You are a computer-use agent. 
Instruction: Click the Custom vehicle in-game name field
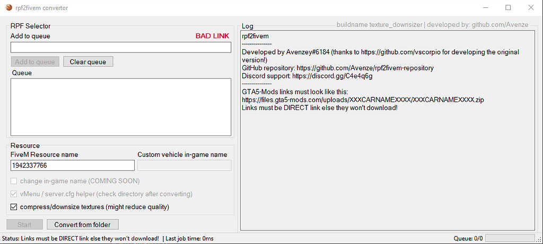(x=184, y=166)
